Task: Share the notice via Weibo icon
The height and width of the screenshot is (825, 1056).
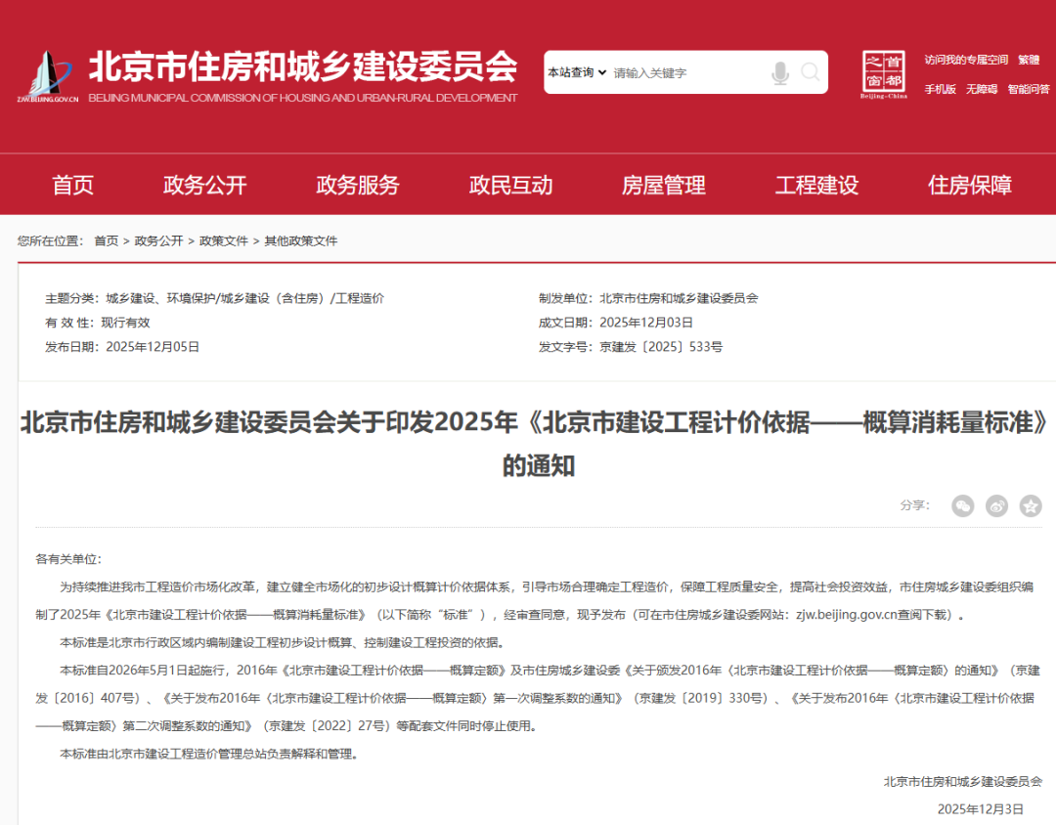Action: pos(996,505)
